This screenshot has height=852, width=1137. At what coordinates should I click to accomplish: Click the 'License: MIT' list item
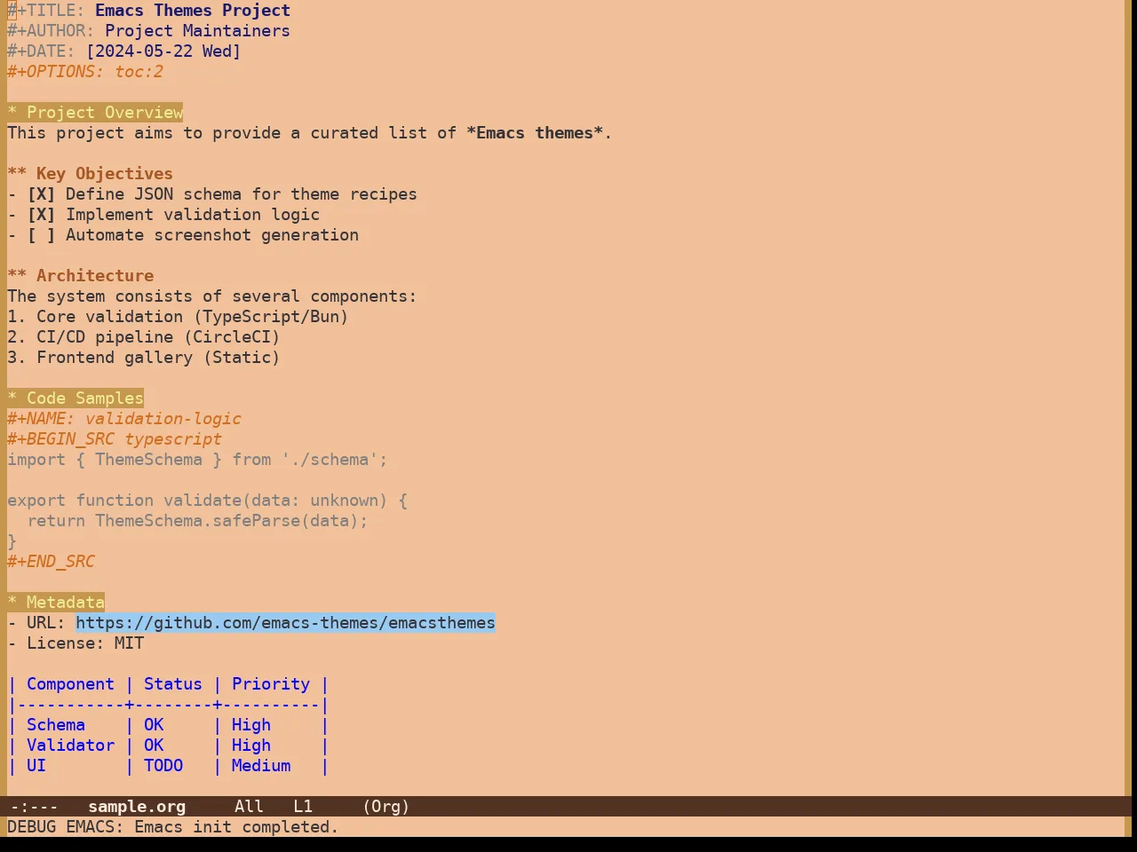tap(76, 643)
